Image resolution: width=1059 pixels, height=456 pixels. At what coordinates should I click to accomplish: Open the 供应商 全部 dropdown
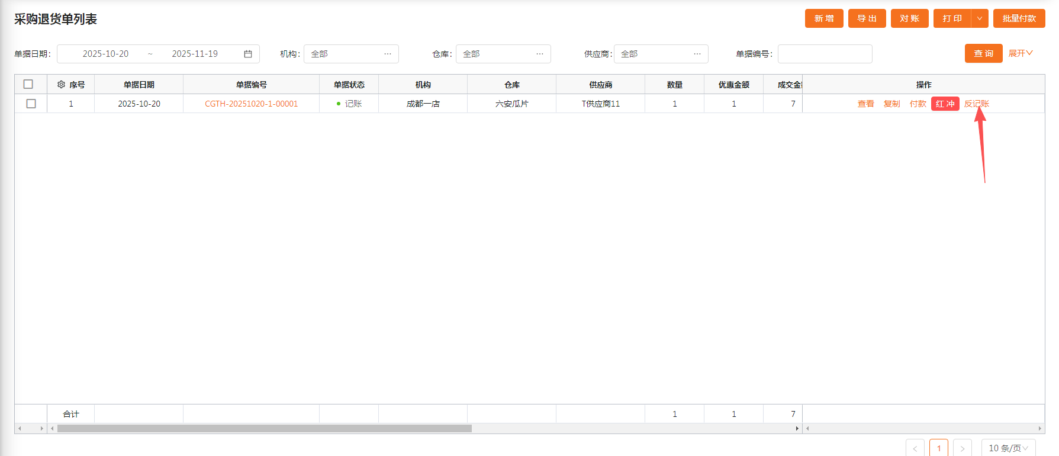pyautogui.click(x=661, y=54)
